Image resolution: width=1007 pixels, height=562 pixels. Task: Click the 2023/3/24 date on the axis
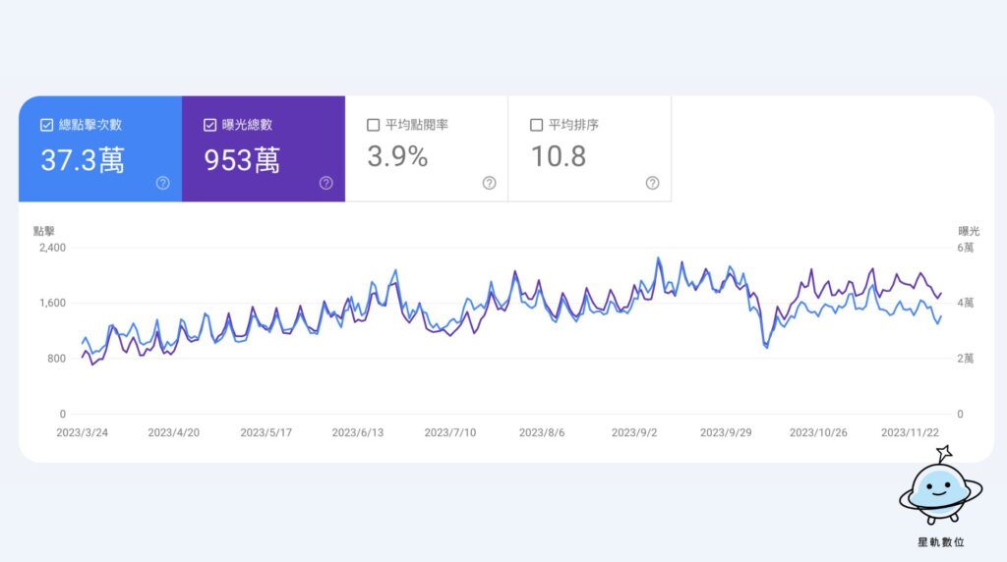(83, 432)
